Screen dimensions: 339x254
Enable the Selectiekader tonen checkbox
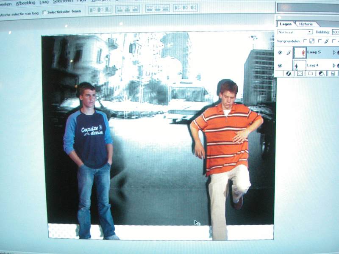pos(45,12)
